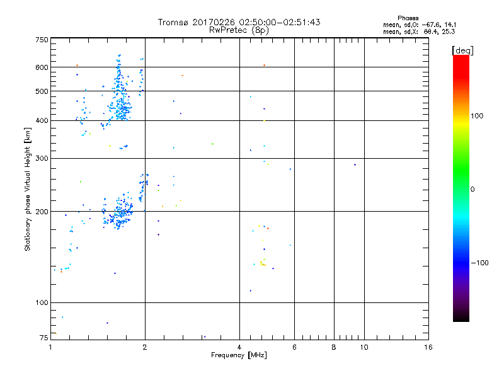Click the y-axis "600" tick label
Image resolution: width=504 pixels, height=378 pixels.
click(x=42, y=67)
